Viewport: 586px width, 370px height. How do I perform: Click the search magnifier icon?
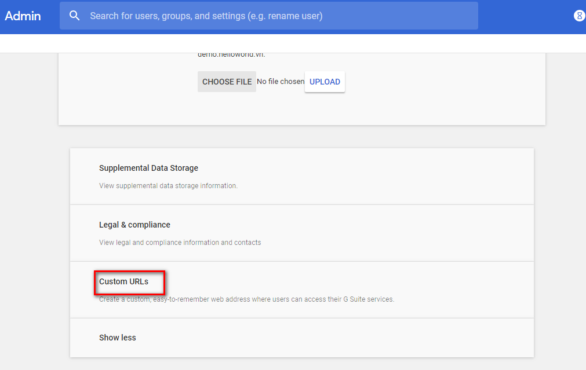point(74,16)
